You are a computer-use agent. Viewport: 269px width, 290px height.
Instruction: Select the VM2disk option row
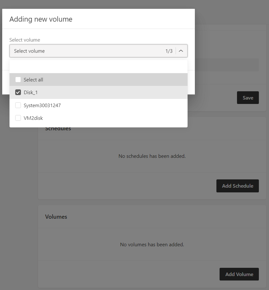click(98, 118)
